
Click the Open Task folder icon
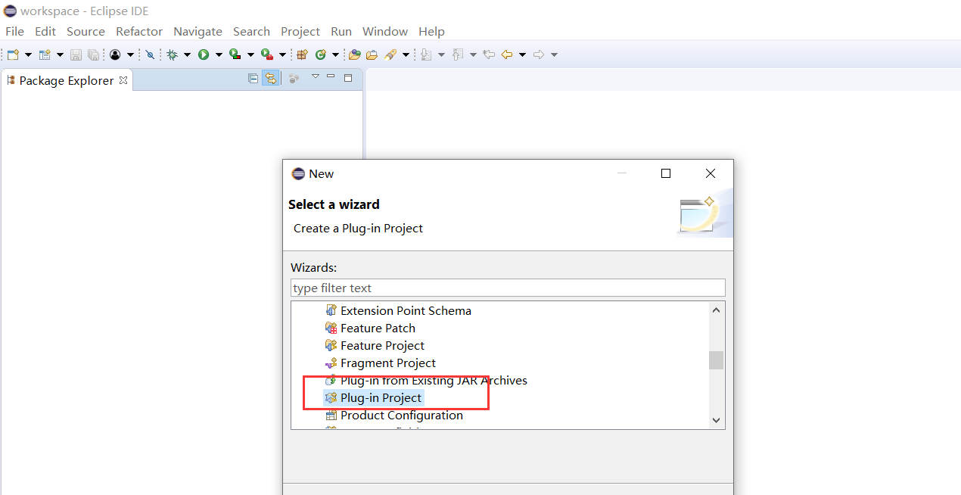coord(372,54)
